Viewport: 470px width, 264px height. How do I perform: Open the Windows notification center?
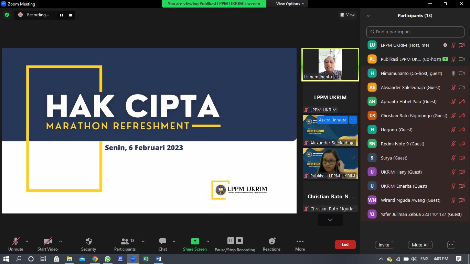[x=459, y=259]
